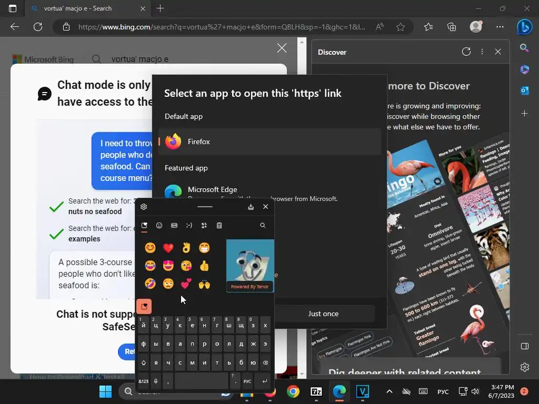The height and width of the screenshot is (404, 539).
Task: Close the Discover panel
Action: (498, 52)
